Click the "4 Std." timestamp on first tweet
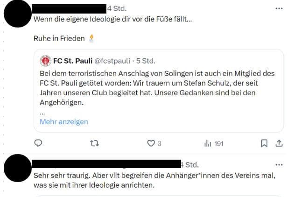Screen dimensions: 287x197 117,8
